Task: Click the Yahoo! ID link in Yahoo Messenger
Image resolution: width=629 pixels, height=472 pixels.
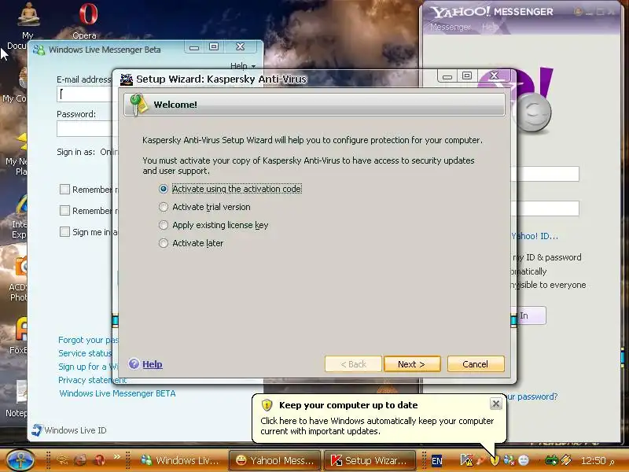Action: click(535, 236)
